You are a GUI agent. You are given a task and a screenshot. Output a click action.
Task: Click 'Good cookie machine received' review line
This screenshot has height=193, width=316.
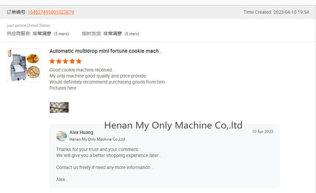coord(82,70)
